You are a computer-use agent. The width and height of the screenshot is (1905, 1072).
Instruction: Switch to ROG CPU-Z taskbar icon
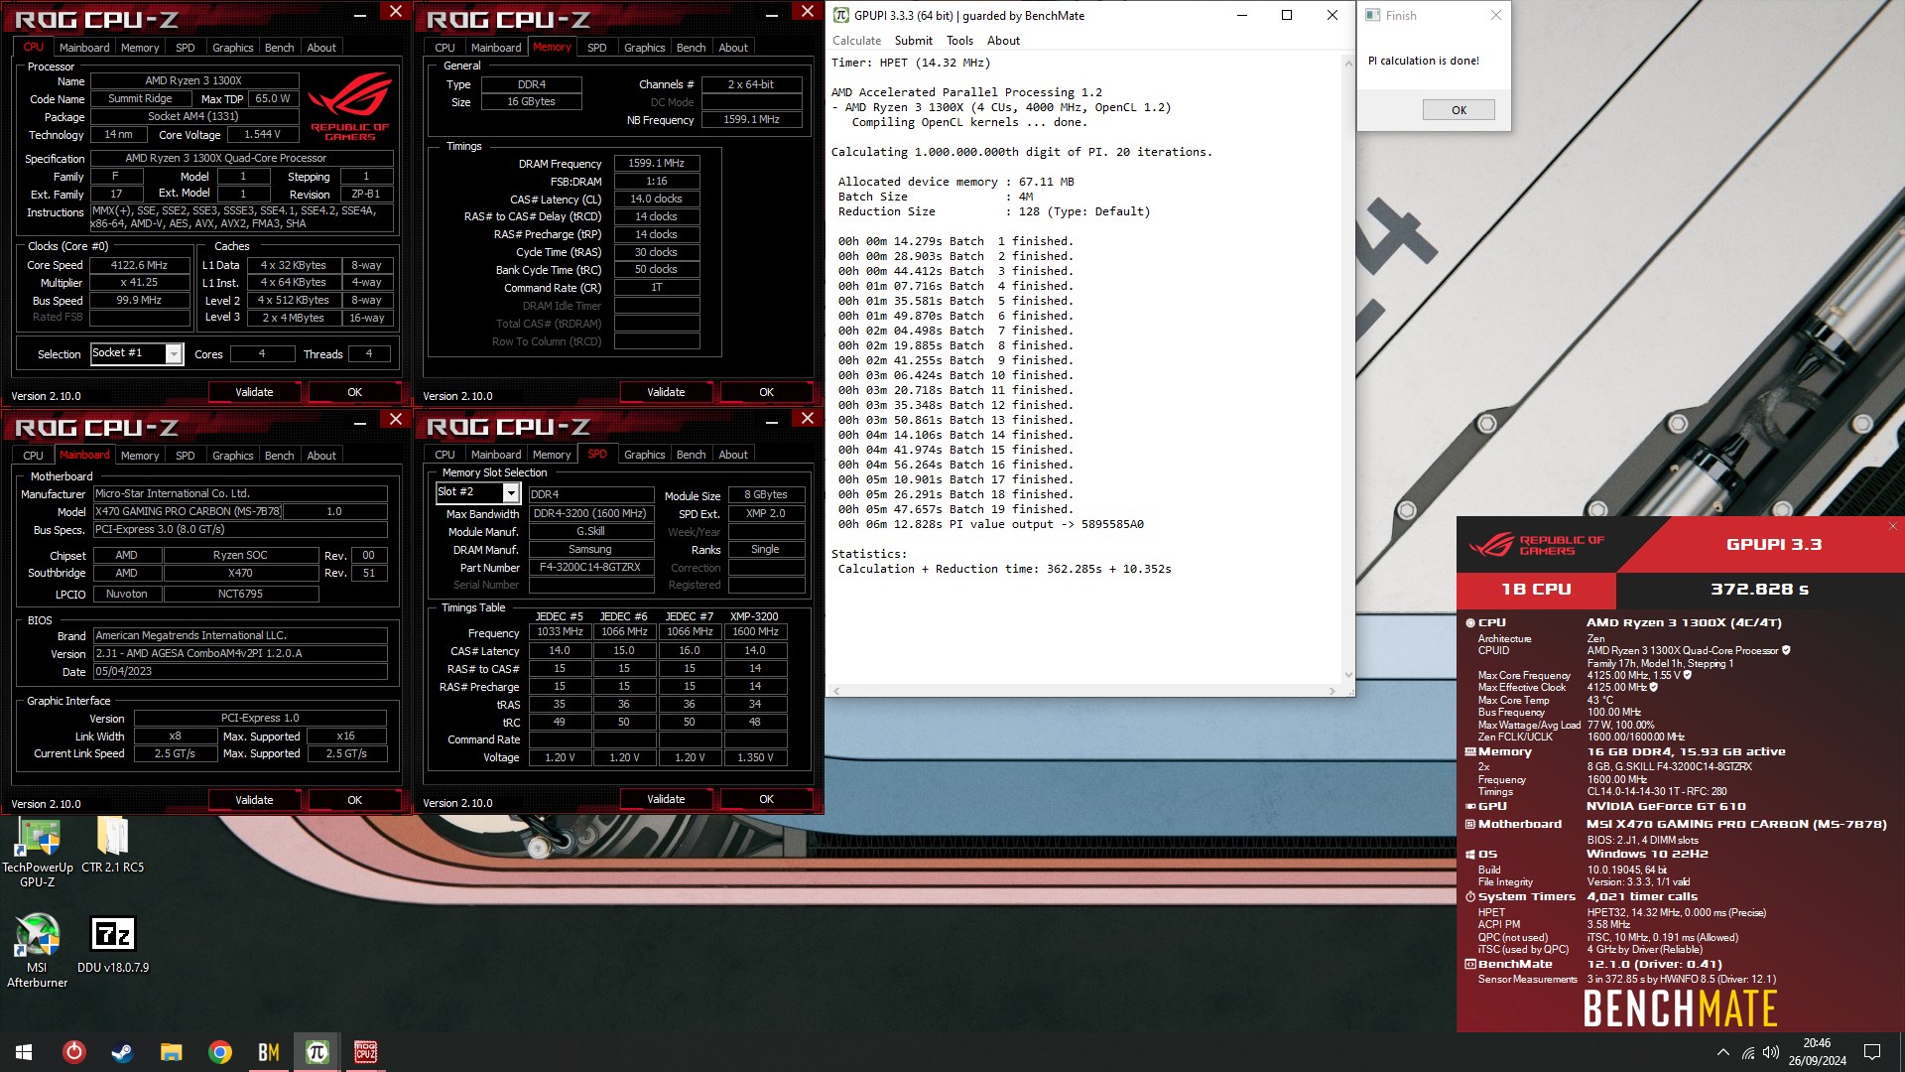pyautogui.click(x=365, y=1052)
